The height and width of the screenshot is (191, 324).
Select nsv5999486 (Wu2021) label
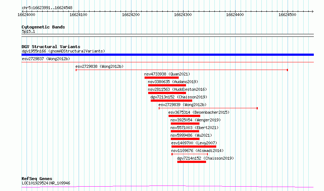pyautogui.click(x=191, y=135)
